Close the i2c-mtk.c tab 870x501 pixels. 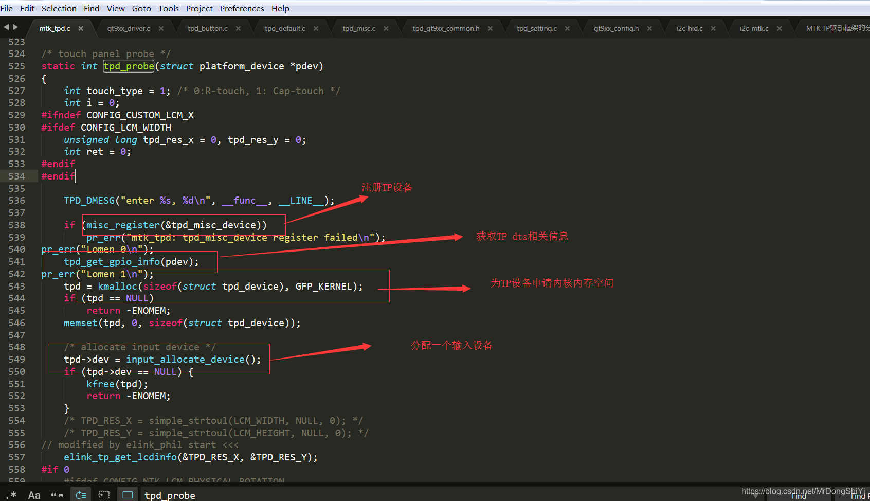click(779, 28)
